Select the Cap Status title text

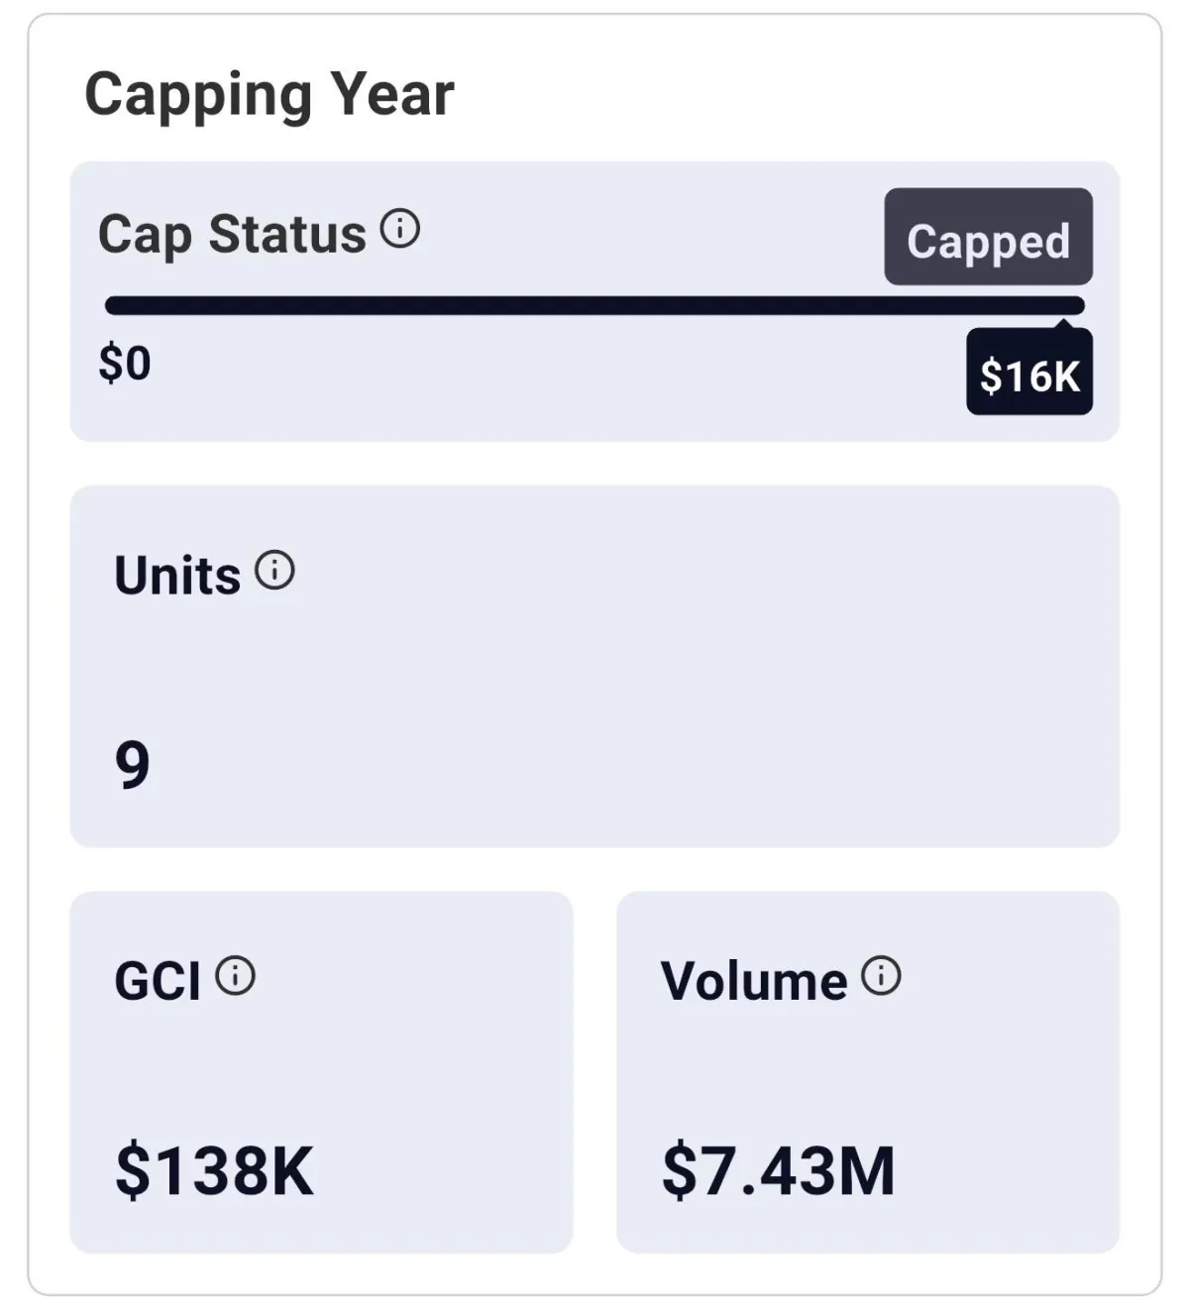pyautogui.click(x=232, y=235)
